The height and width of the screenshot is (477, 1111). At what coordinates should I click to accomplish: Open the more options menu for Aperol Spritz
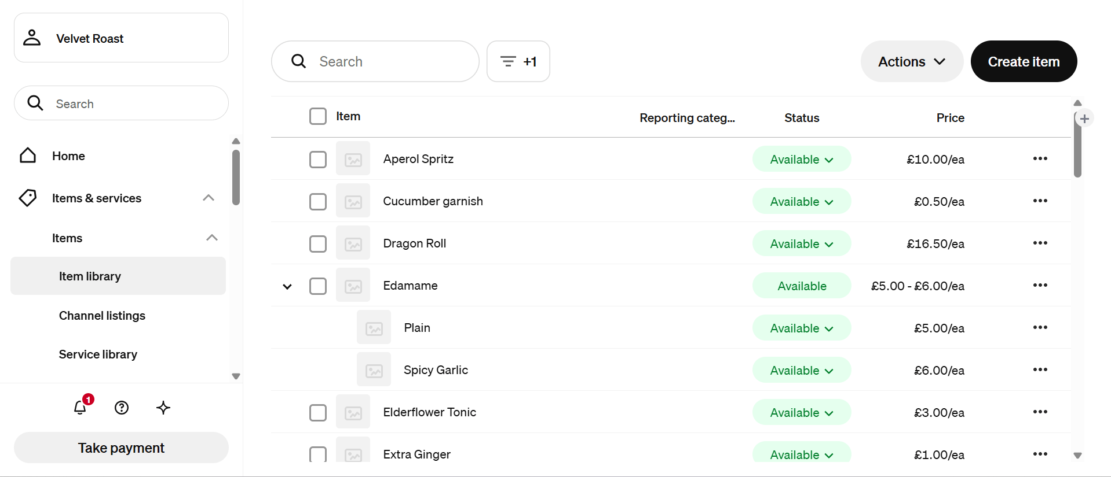pos(1040,158)
